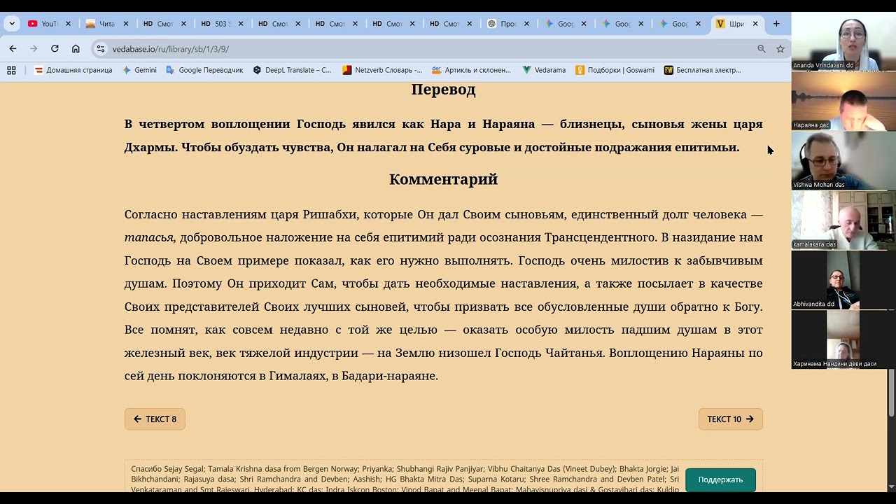Go forward in browser history
Screen dimensions: 896x504
coord(34,49)
